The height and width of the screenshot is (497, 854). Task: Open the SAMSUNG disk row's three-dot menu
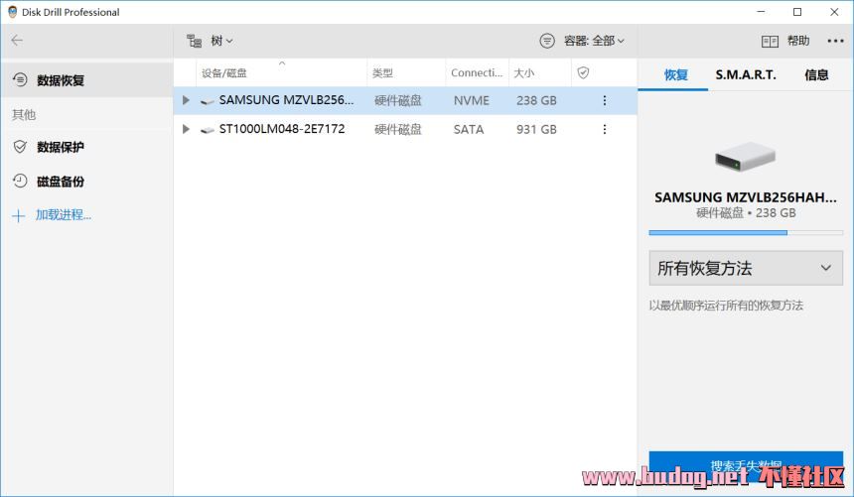tap(605, 100)
